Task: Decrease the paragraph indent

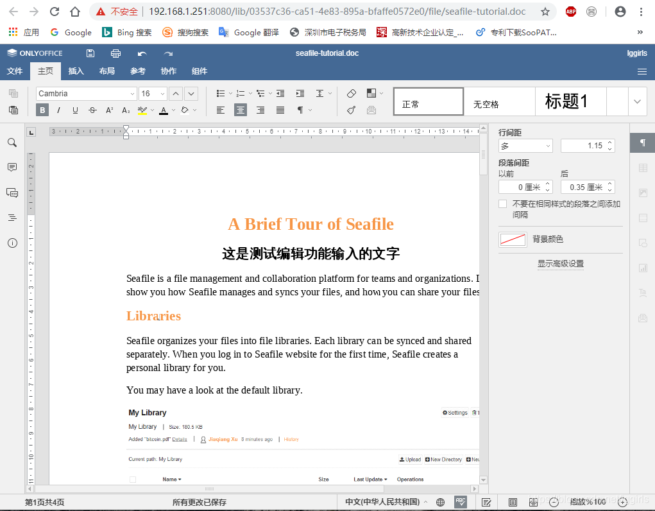Action: tap(280, 94)
